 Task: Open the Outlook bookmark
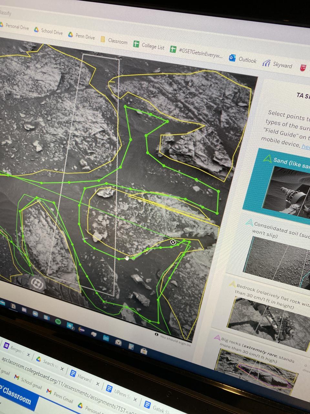pos(243,59)
